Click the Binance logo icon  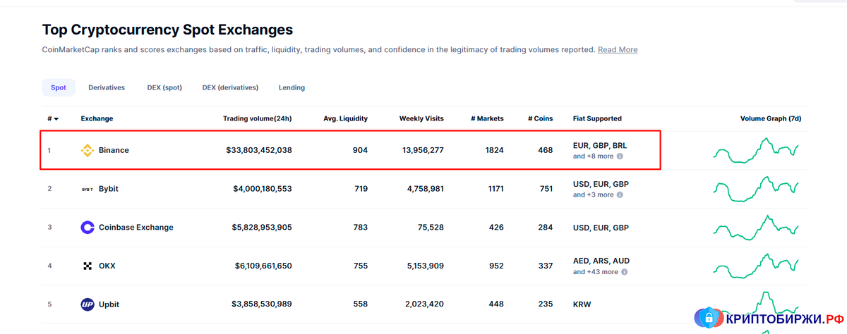click(88, 150)
